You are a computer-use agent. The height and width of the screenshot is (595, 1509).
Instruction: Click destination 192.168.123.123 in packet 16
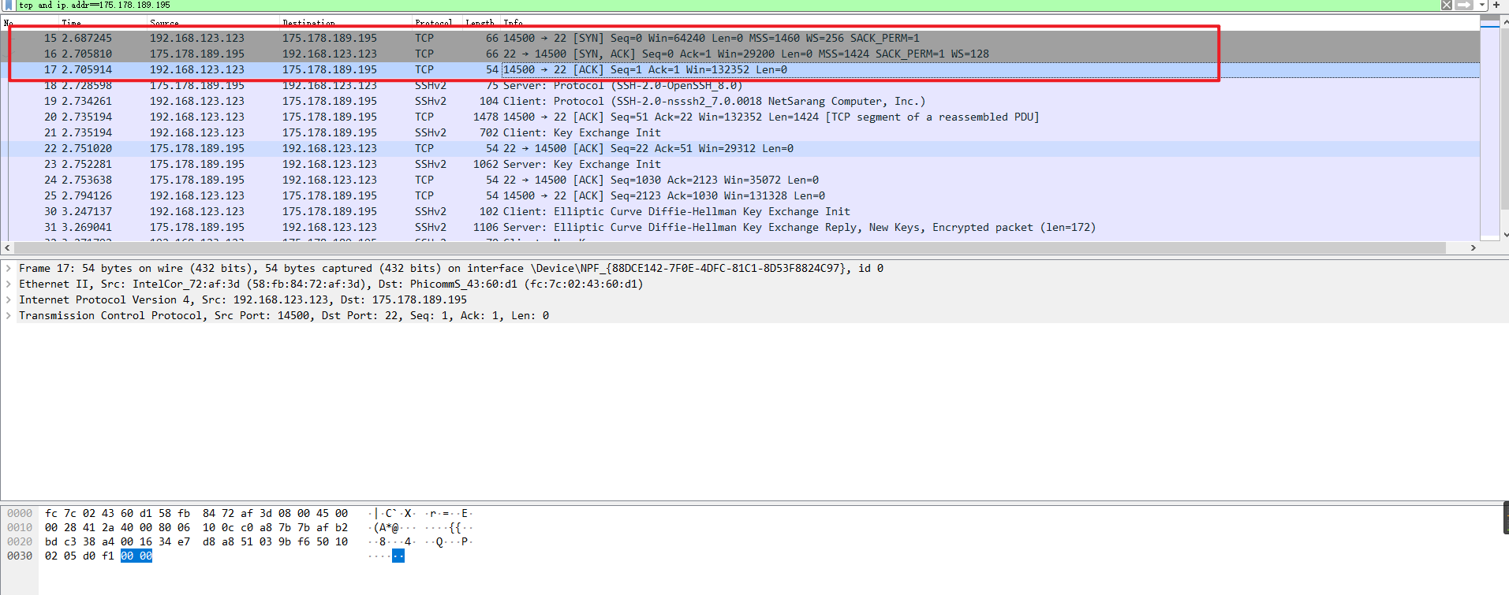[x=330, y=54]
